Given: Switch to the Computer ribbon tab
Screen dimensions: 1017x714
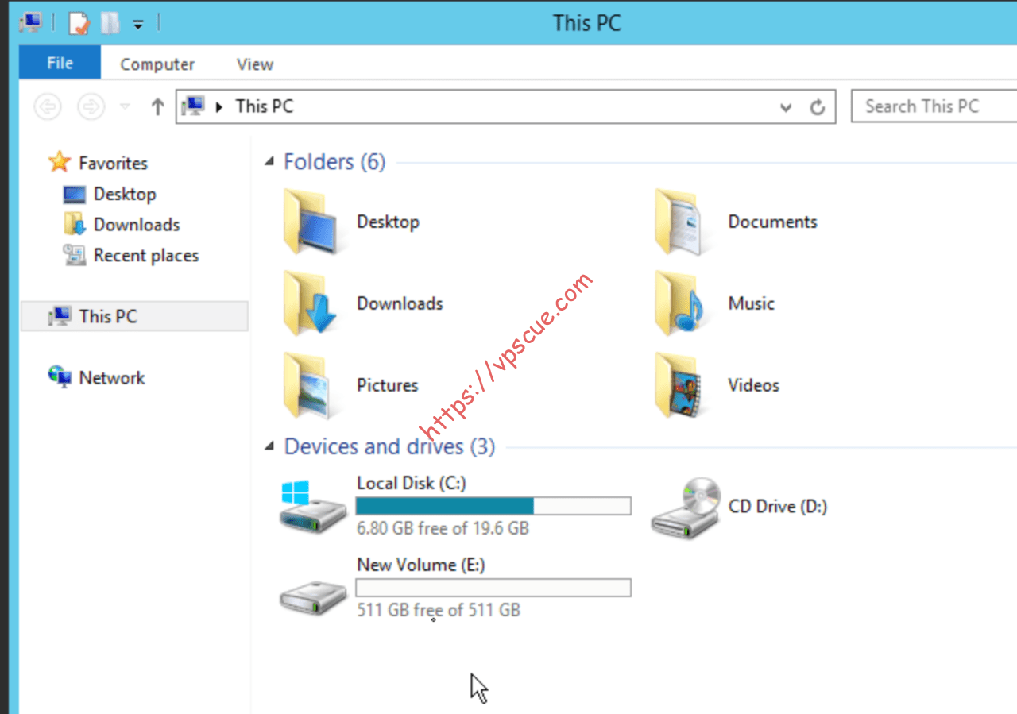Looking at the screenshot, I should (x=157, y=64).
